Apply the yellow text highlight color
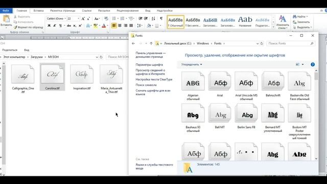Screen dimensions: 327x184 coord(96,26)
